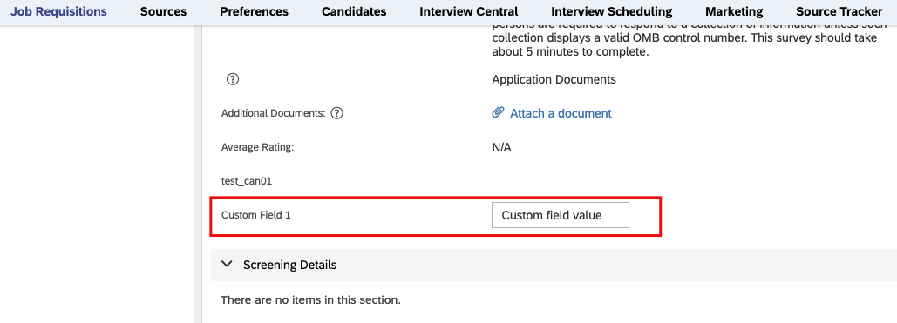The image size is (897, 323).
Task: Click help icon next to Additional Documents
Action: (x=337, y=113)
